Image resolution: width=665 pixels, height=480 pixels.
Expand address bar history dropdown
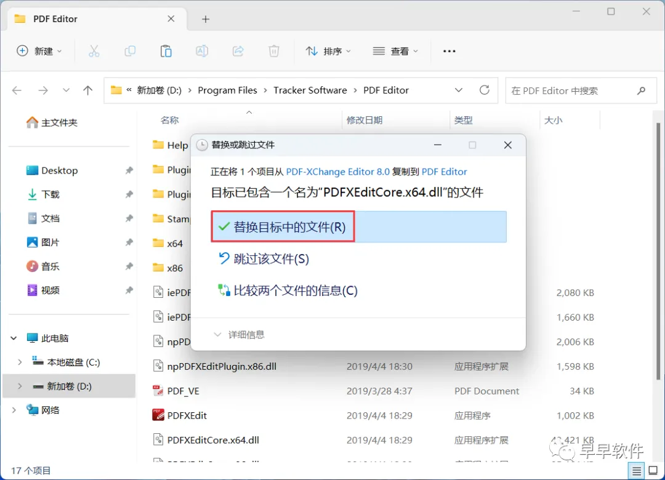coord(459,90)
